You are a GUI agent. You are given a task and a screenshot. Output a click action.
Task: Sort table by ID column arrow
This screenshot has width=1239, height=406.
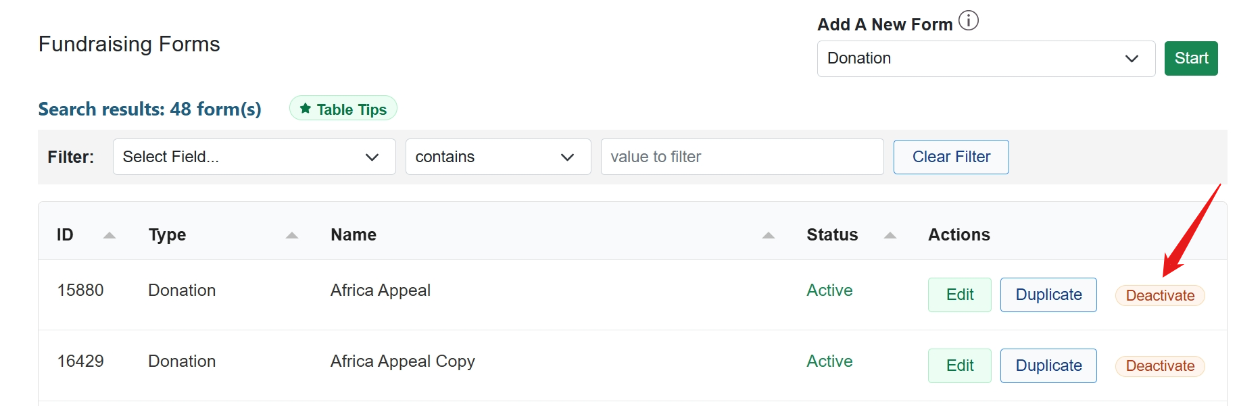click(109, 235)
